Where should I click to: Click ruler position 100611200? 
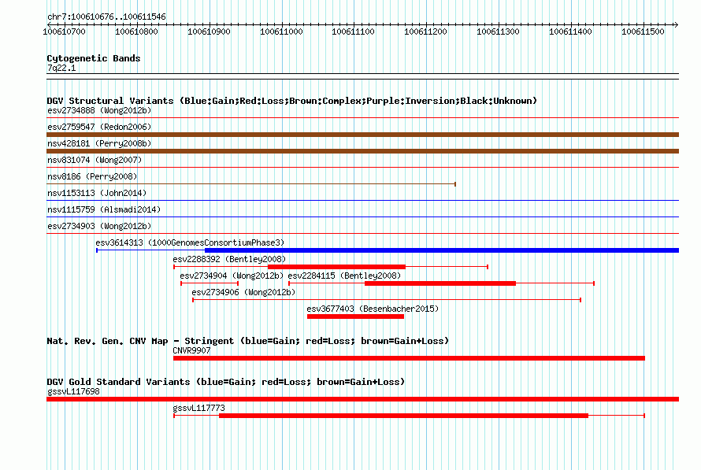(x=425, y=31)
